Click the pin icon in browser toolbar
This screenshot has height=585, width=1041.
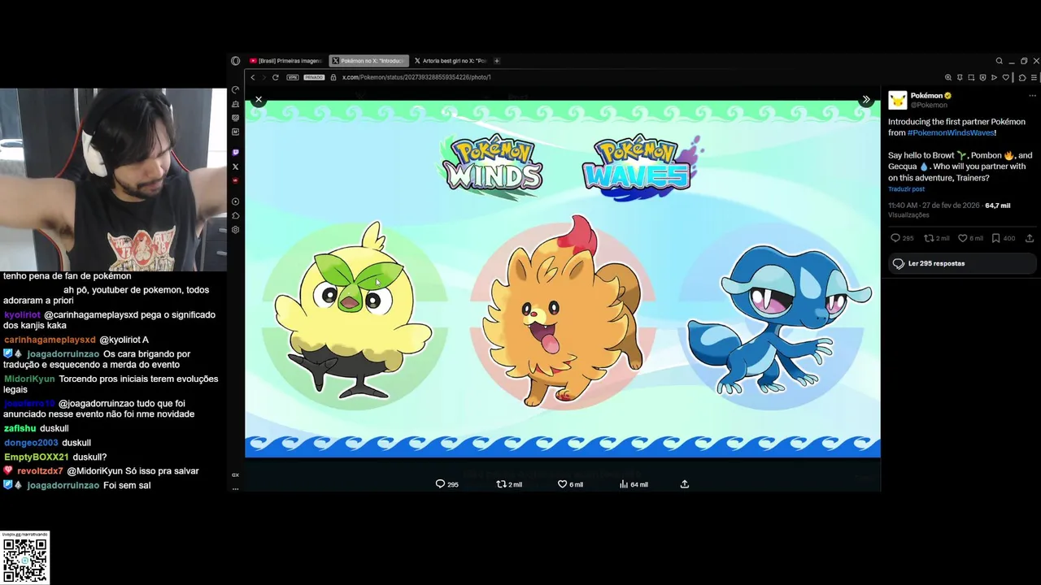(x=960, y=77)
